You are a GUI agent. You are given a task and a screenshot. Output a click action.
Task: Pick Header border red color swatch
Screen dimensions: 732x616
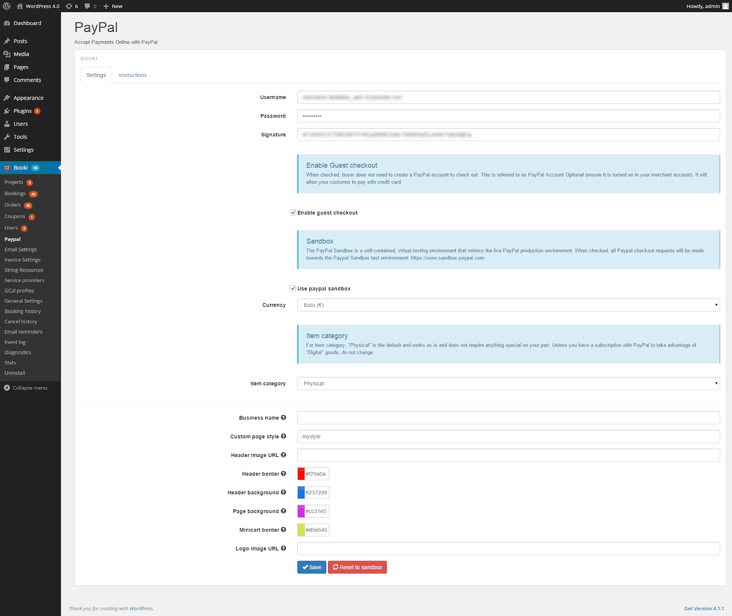[x=301, y=474]
